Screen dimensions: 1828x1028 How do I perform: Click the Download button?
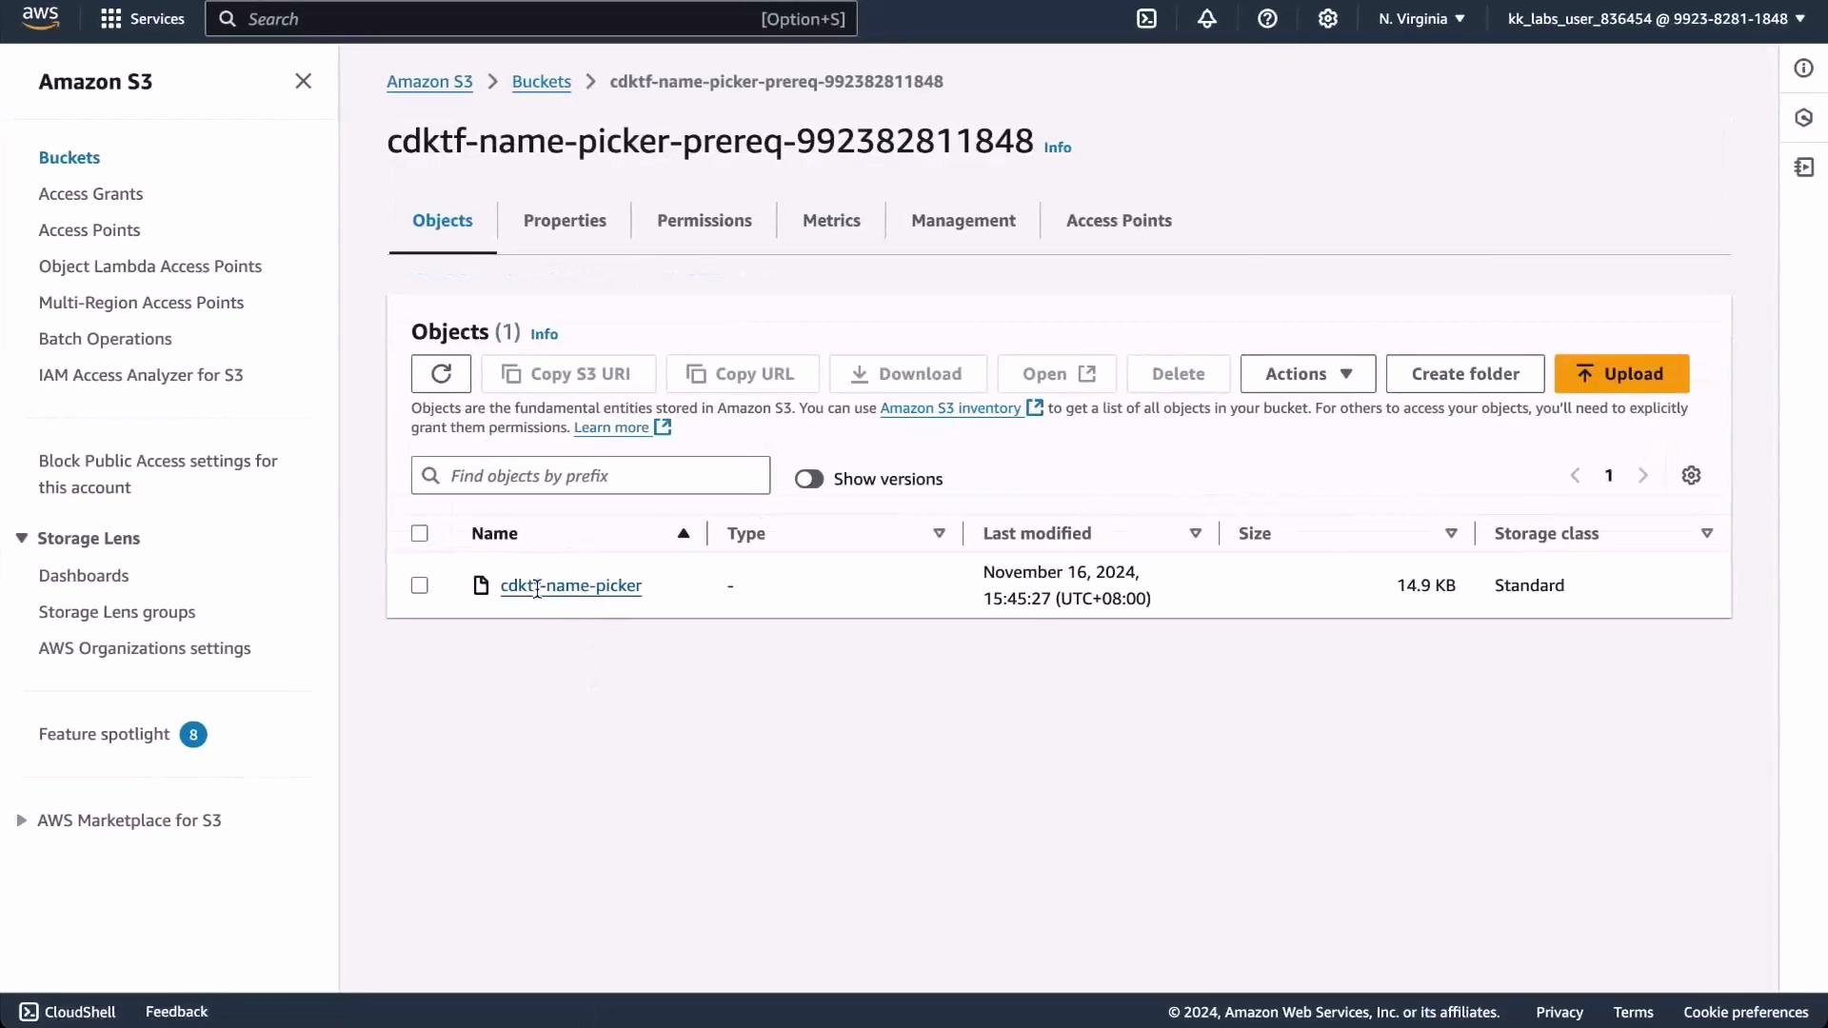[x=908, y=374]
